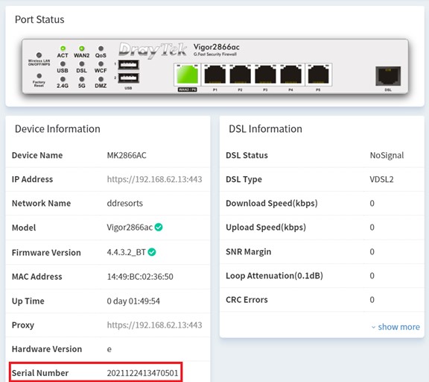Click port P2 on the router image
This screenshot has height=382, width=429.
[241, 75]
